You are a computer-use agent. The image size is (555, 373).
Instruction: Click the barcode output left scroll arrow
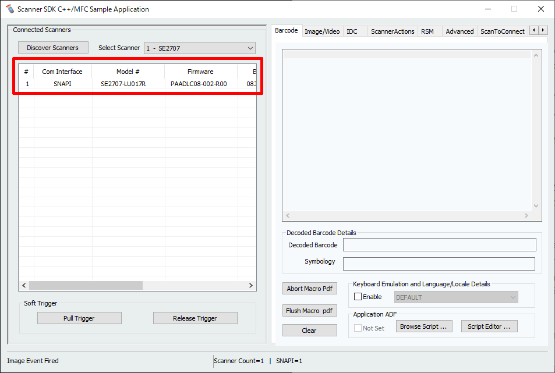288,215
